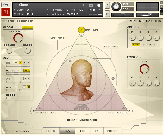Viewport: 164px width, 135px height.
Task: Switch to the FILTER tab
Action: [51, 131]
